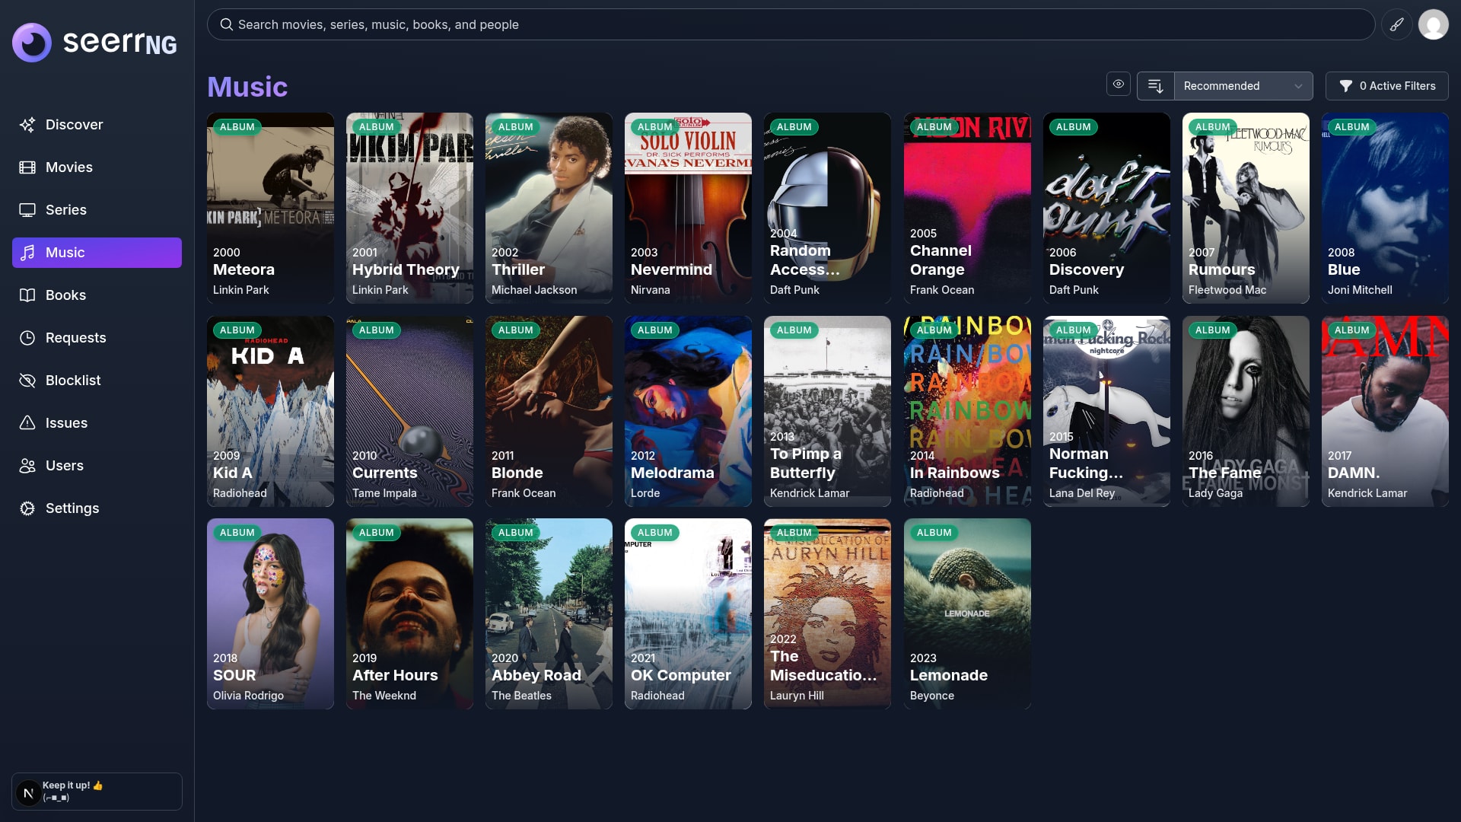Open Settings page
This screenshot has height=822, width=1461.
(x=97, y=508)
